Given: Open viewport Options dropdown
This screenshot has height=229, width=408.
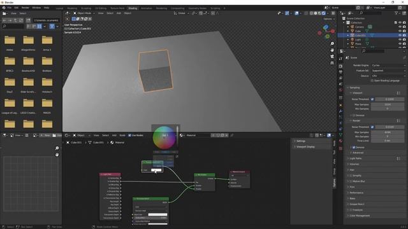Looking at the screenshot, I should pyautogui.click(x=329, y=19).
